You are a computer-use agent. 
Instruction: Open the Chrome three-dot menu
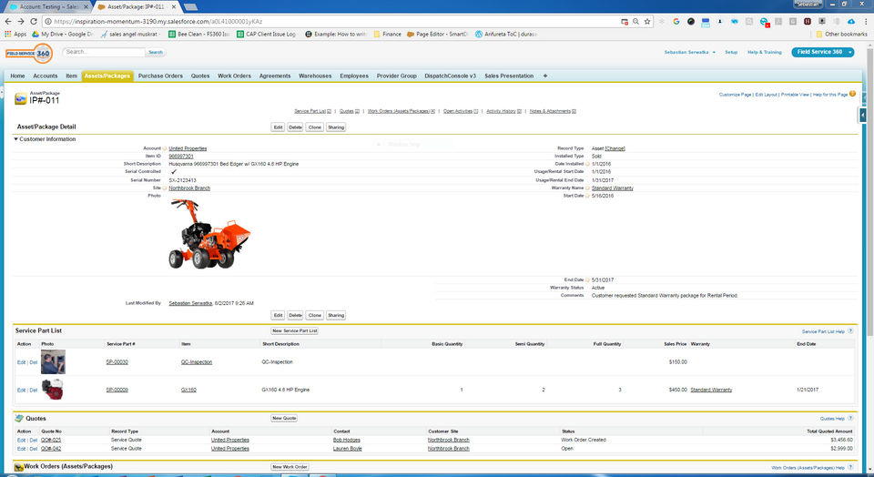pyautogui.click(x=866, y=21)
